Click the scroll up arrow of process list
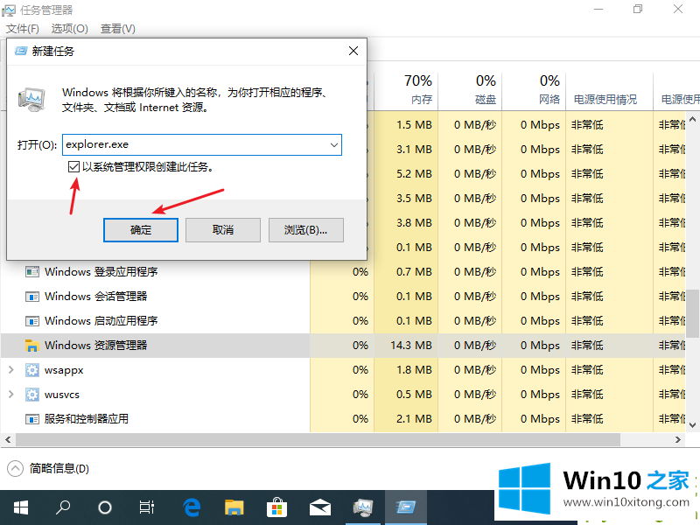This screenshot has width=700, height=525. coord(692,119)
